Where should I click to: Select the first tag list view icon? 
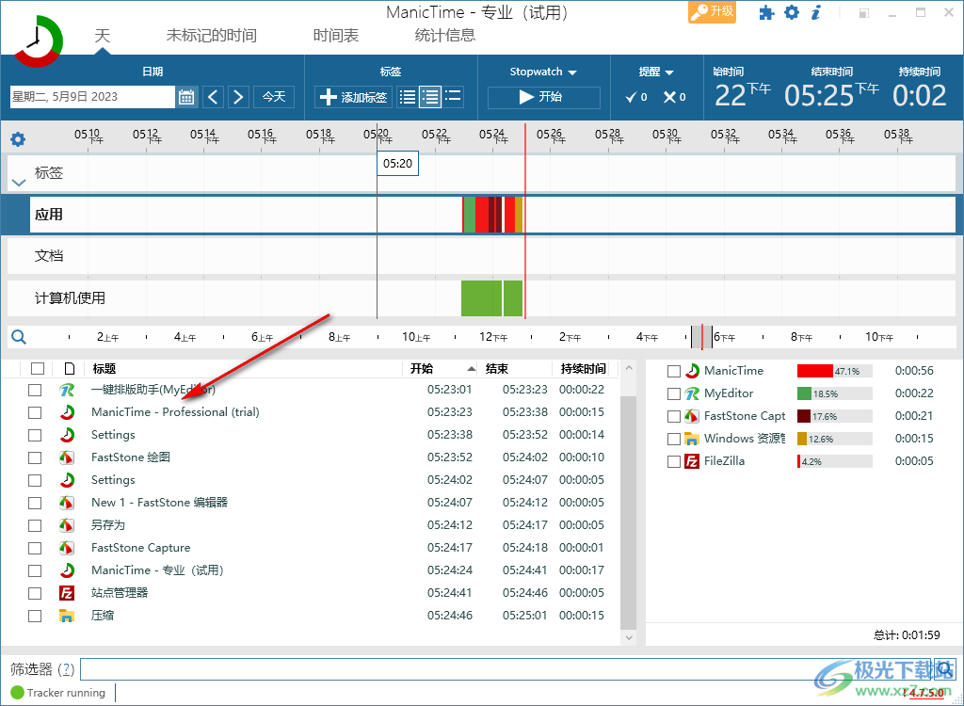point(407,97)
